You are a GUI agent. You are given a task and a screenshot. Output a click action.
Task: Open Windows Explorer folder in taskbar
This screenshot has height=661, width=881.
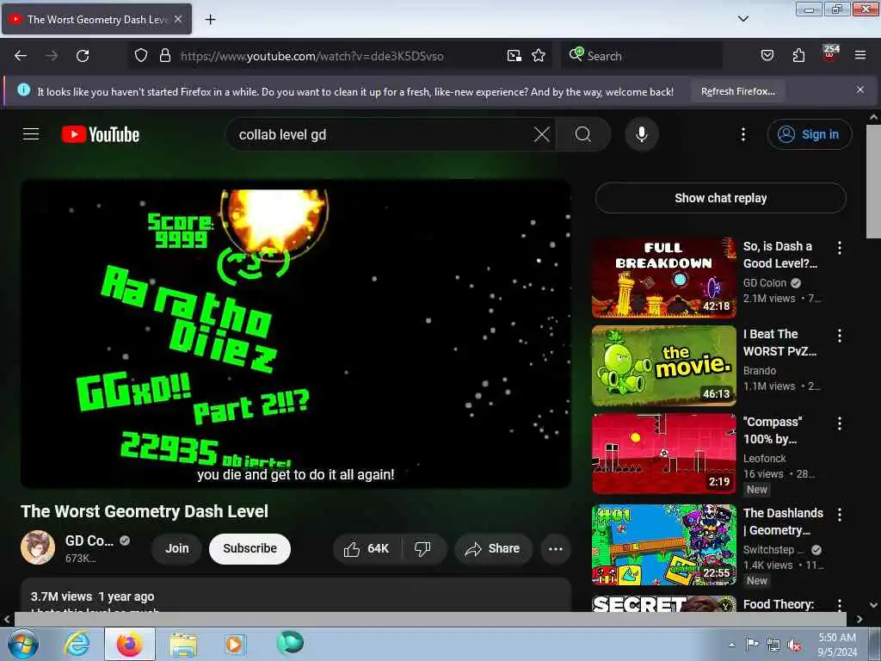(183, 644)
